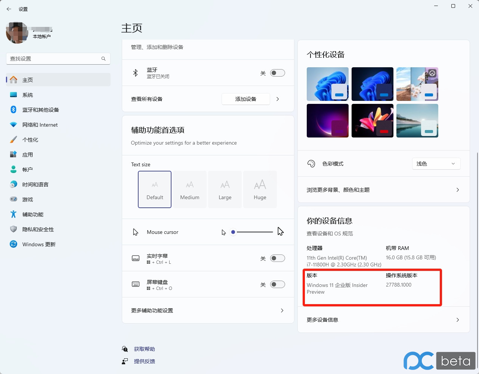This screenshot has height=374, width=479.
Task: Open 个性化 settings category
Action: tap(58, 140)
